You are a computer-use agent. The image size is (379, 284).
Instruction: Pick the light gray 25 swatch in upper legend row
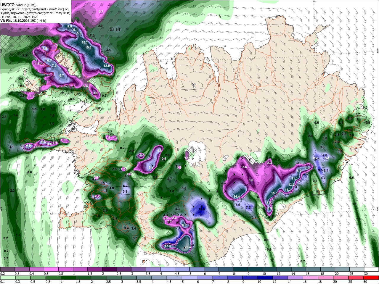(357, 270)
